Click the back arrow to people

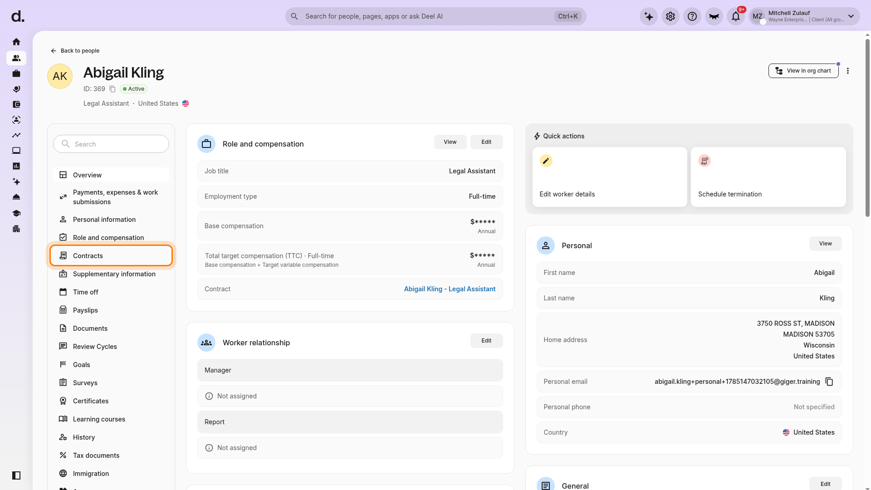click(x=54, y=51)
